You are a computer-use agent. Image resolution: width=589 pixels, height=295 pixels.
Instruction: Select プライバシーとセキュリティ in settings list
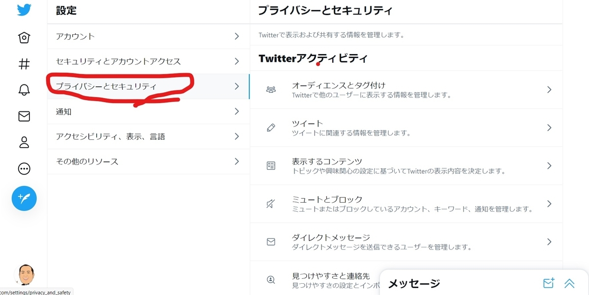click(148, 86)
